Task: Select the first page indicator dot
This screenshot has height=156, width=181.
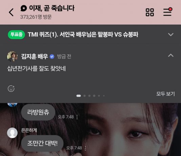Action: point(79,96)
